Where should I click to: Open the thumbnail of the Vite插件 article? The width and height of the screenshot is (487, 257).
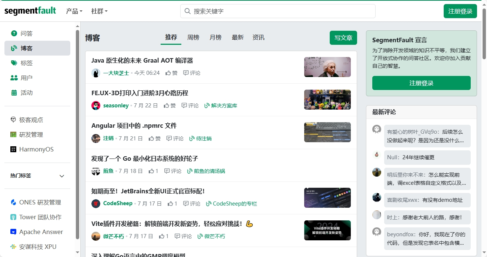coord(328,230)
